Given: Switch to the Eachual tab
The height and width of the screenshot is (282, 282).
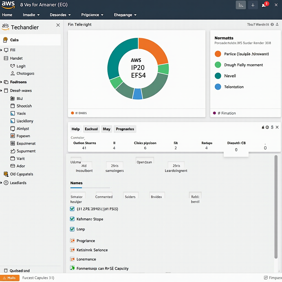Looking at the screenshot, I should tap(91, 129).
